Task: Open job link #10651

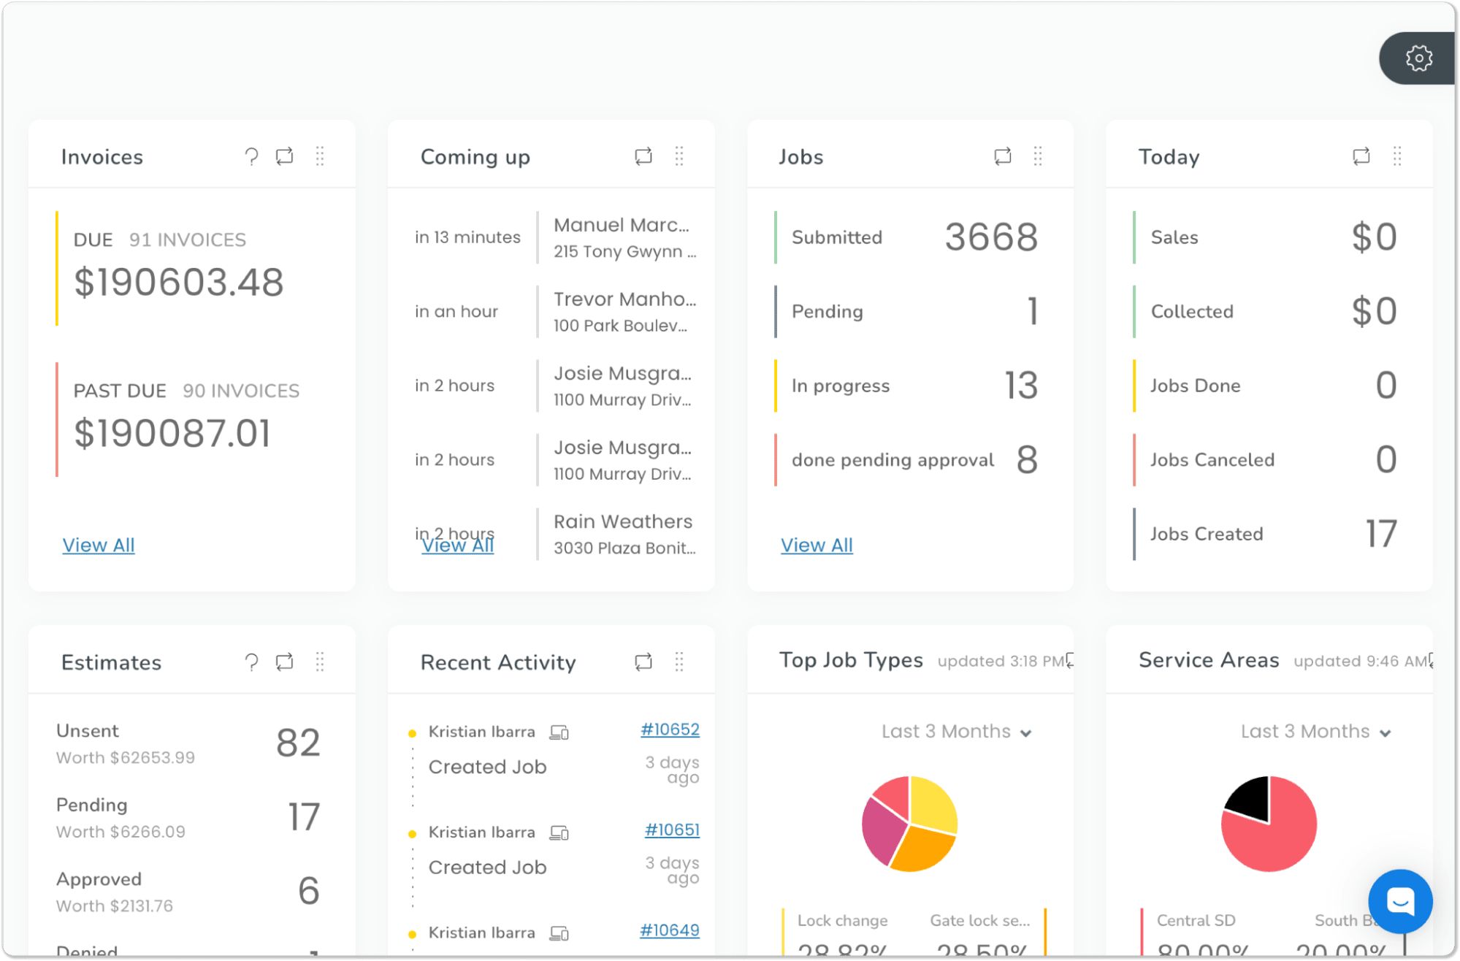Action: pos(672,830)
